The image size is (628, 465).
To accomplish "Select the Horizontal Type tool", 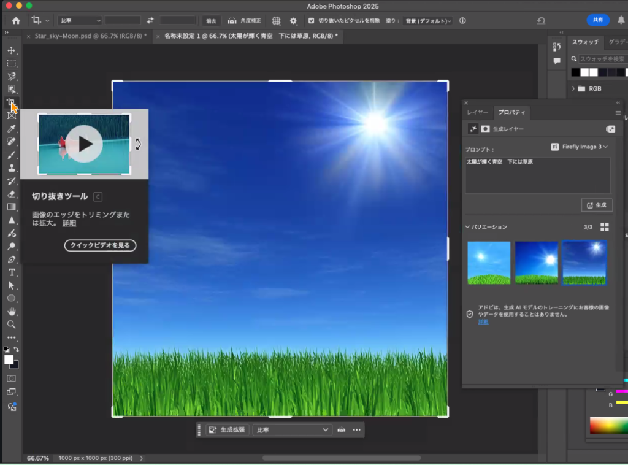I will pos(11,272).
